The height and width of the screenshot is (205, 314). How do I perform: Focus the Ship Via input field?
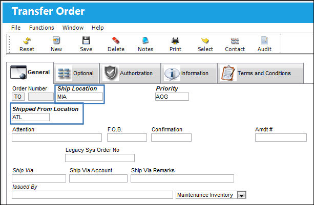pos(39,178)
